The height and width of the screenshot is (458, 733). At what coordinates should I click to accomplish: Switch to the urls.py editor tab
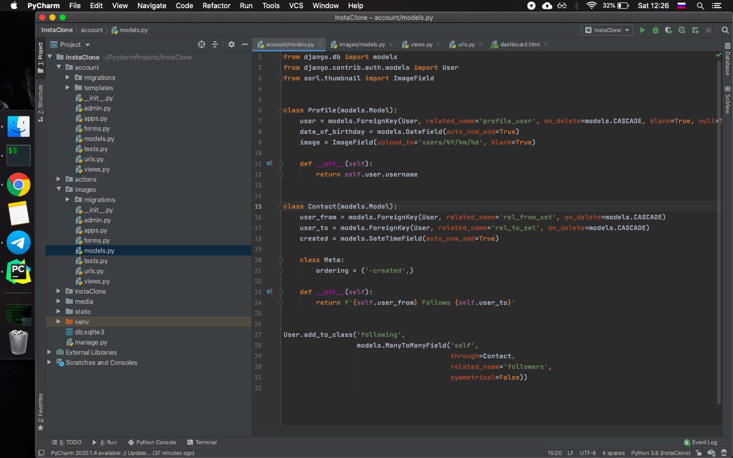click(x=466, y=44)
